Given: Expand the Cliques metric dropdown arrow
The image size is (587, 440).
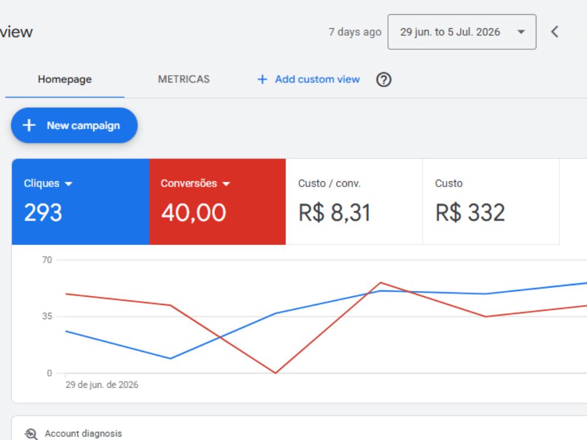Looking at the screenshot, I should [x=68, y=184].
